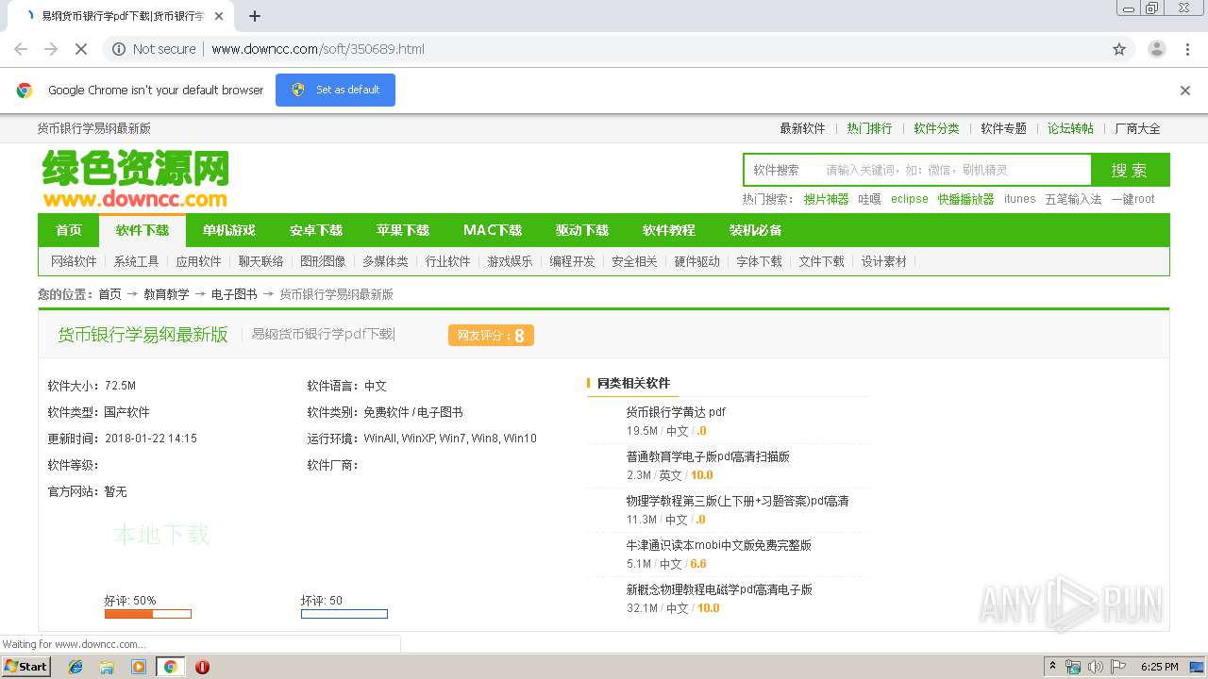This screenshot has width=1208, height=679.
Task: Open 聊天联络 subcategory
Action: pyautogui.click(x=260, y=261)
